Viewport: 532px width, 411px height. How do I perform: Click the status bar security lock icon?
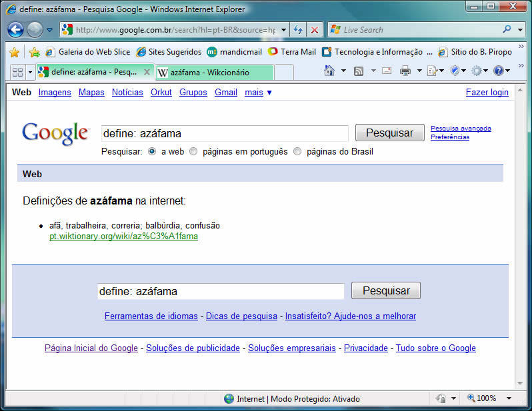coord(441,398)
